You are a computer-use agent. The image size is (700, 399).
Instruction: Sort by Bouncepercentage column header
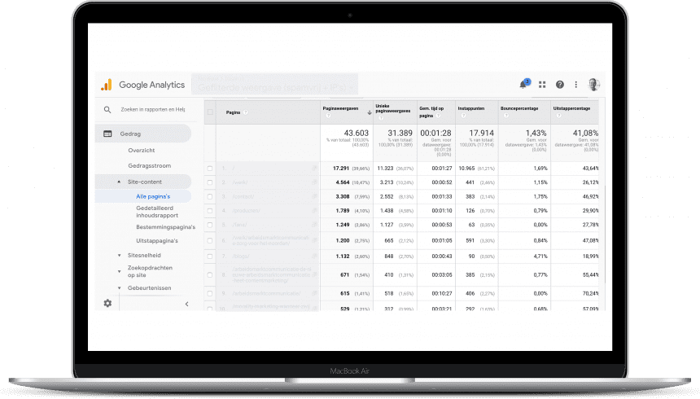click(x=519, y=108)
